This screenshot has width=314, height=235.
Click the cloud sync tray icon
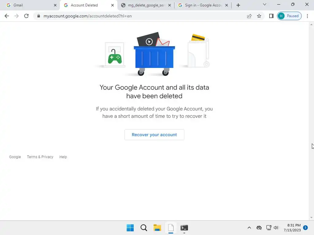tap(259, 228)
